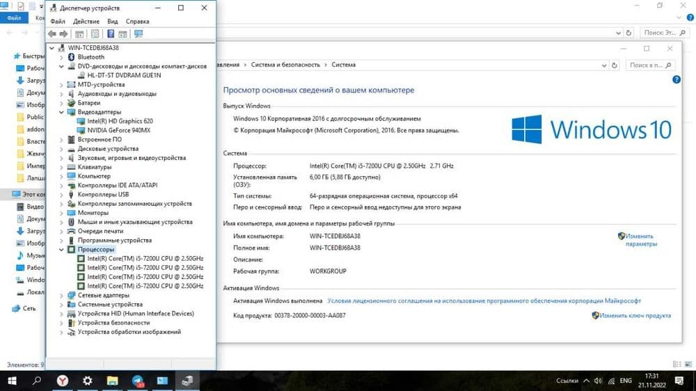Select Системные устройства in device tree
Screen dimensions: 696x391
pyautogui.click(x=110, y=305)
